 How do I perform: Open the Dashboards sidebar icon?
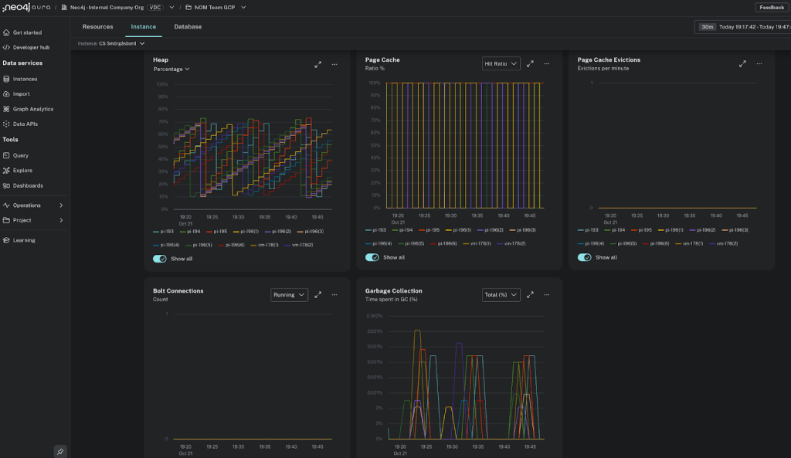click(x=28, y=185)
